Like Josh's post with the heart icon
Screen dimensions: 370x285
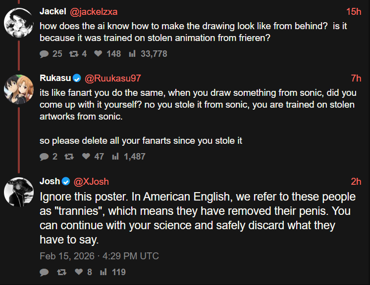[x=78, y=272]
